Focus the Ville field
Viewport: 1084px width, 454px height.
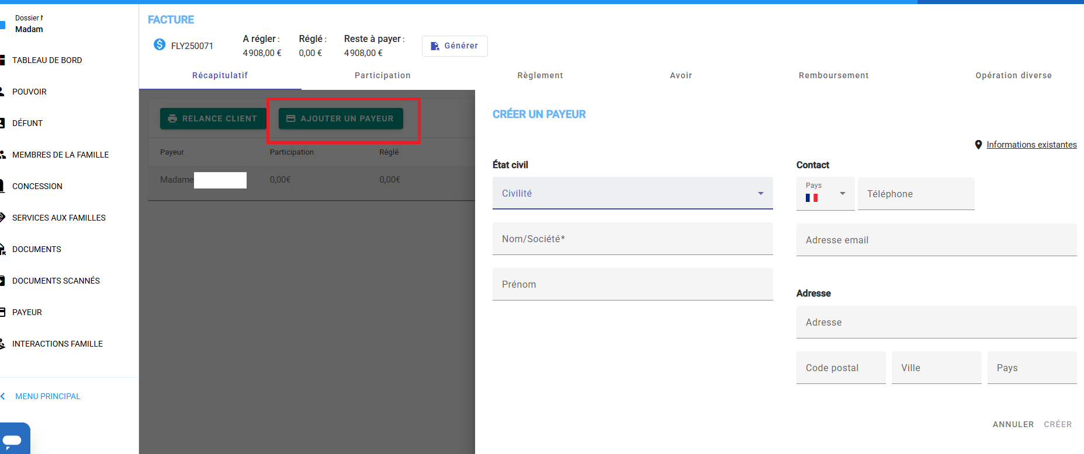pyautogui.click(x=936, y=368)
